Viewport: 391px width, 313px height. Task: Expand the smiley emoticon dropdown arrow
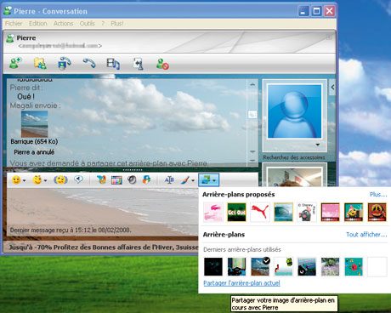click(25, 180)
